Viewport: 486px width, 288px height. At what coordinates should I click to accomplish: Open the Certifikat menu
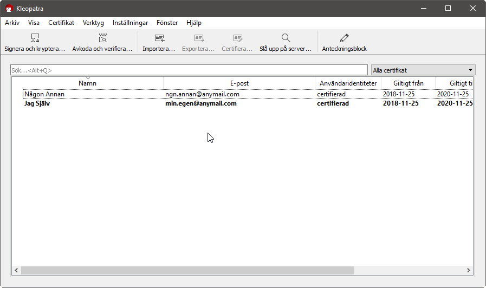pyautogui.click(x=61, y=23)
